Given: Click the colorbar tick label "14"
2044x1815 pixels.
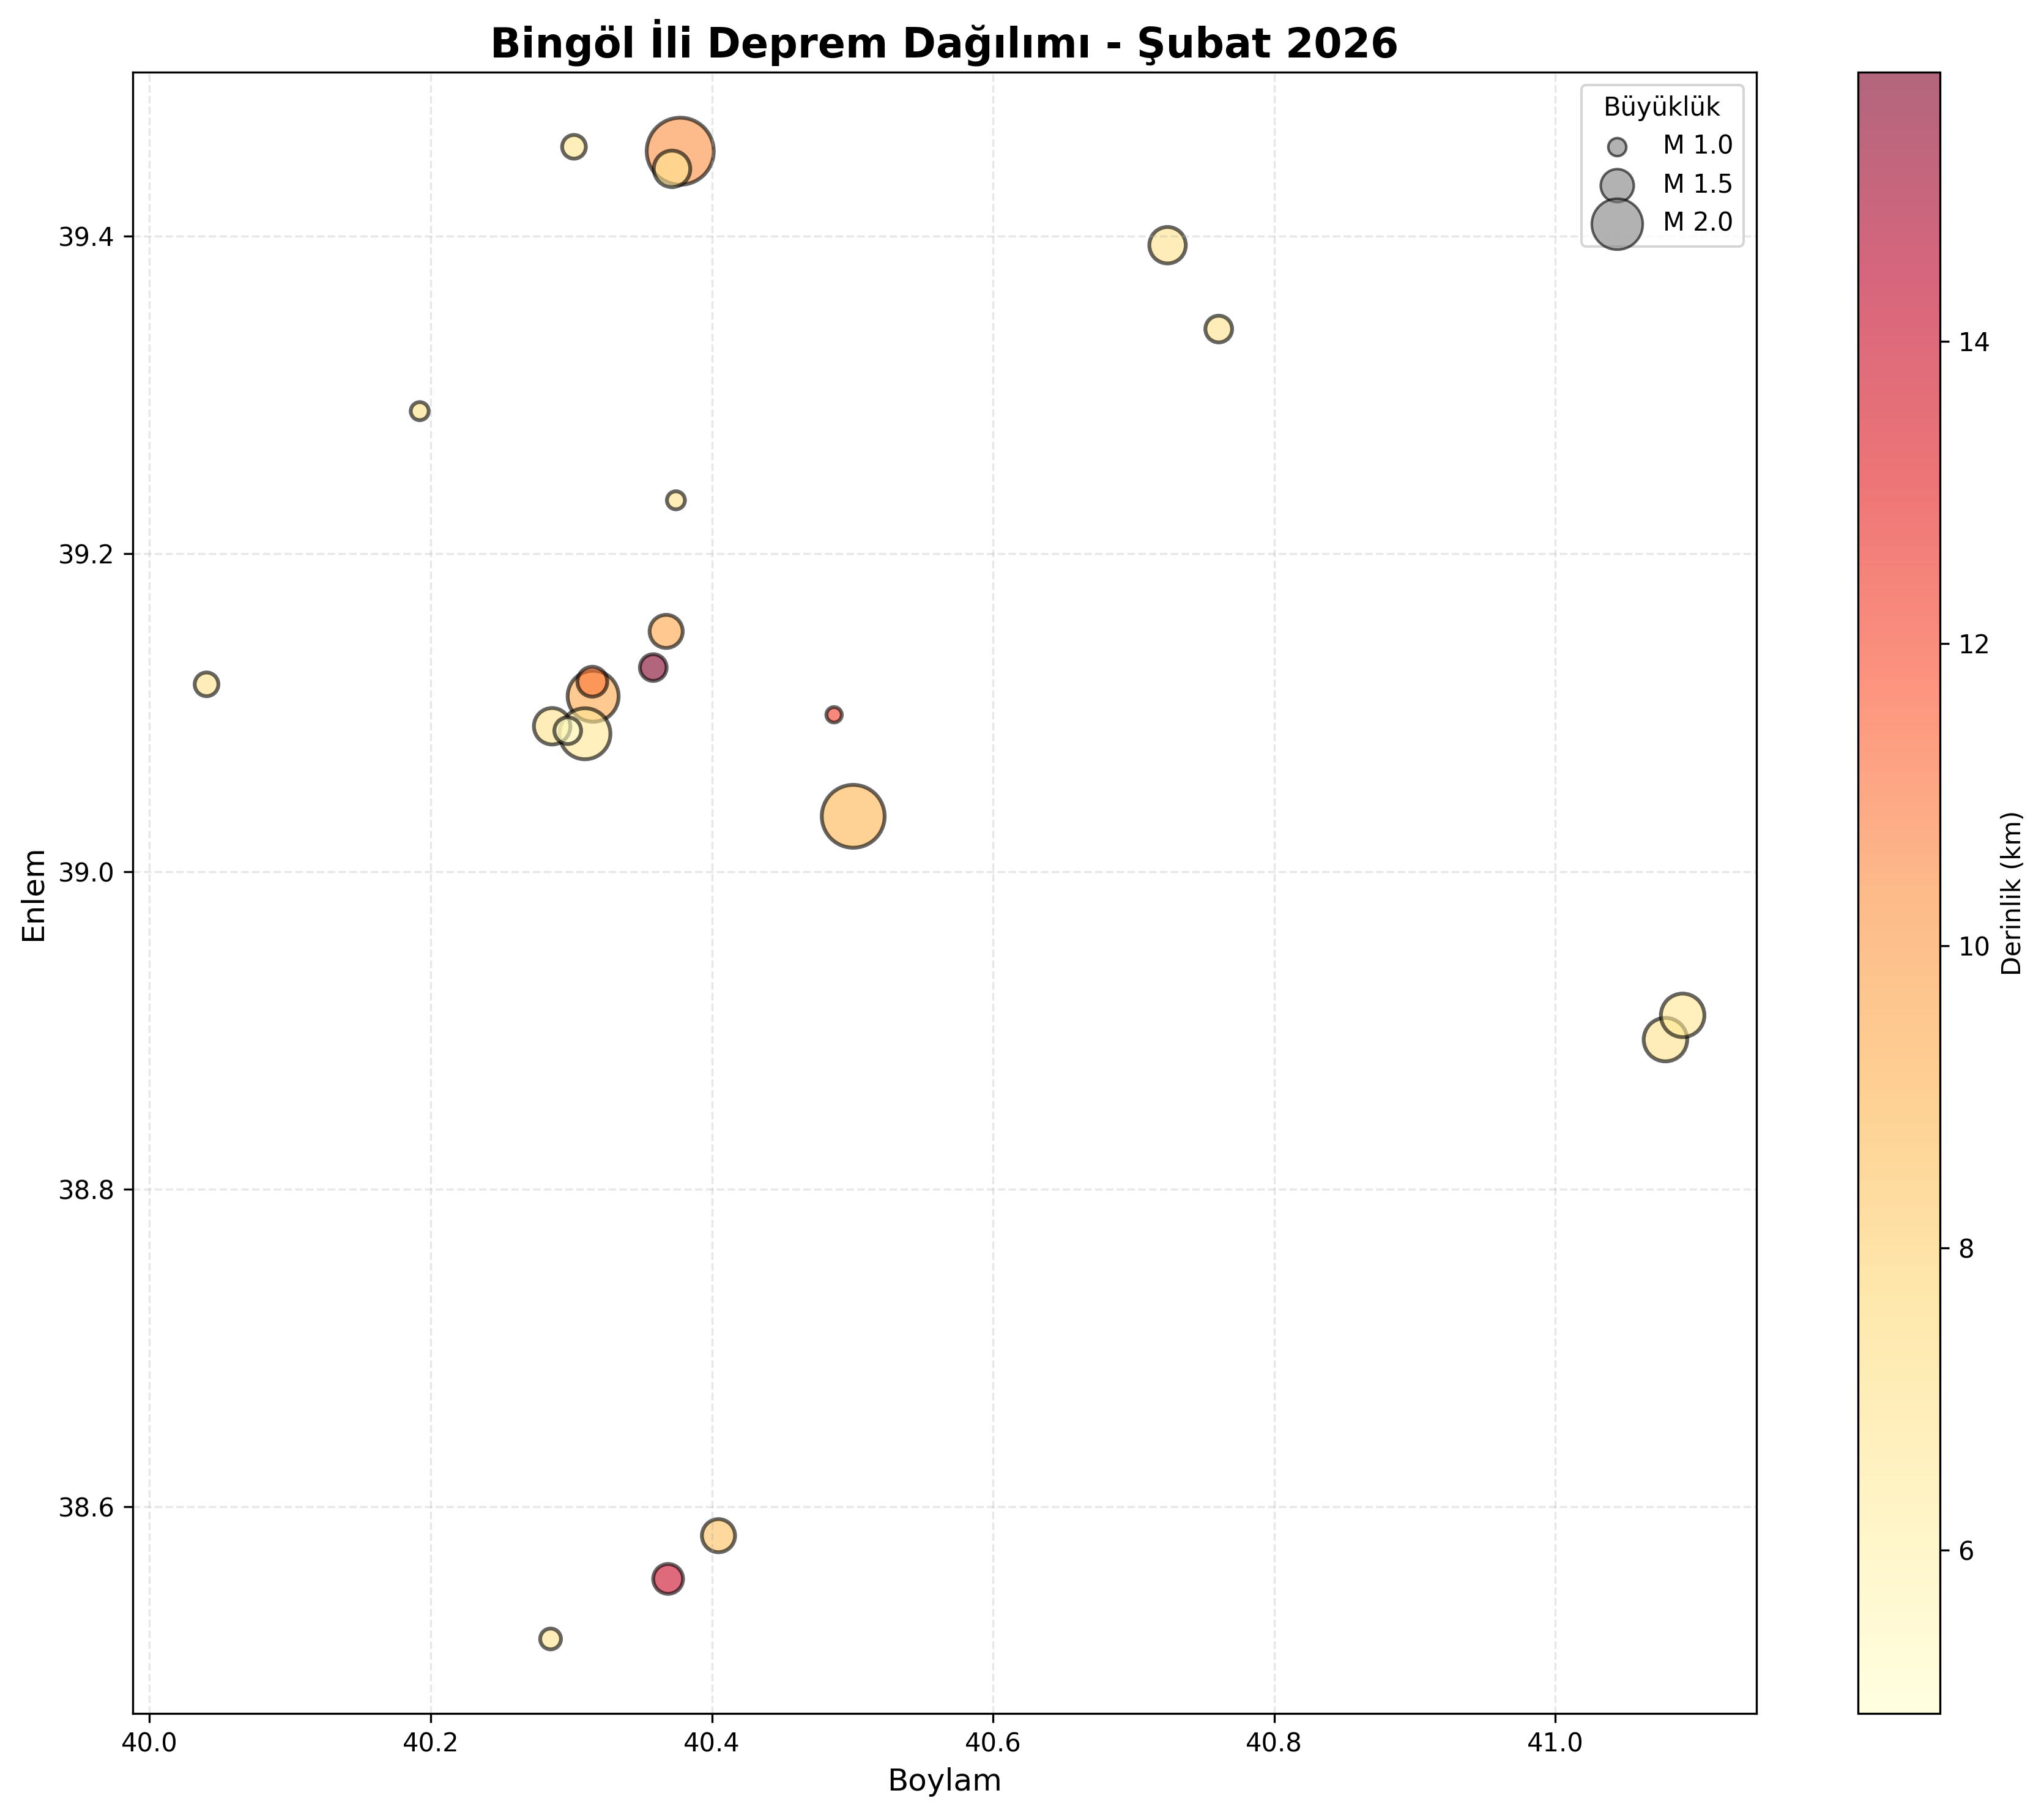Looking at the screenshot, I should coord(1974,342).
